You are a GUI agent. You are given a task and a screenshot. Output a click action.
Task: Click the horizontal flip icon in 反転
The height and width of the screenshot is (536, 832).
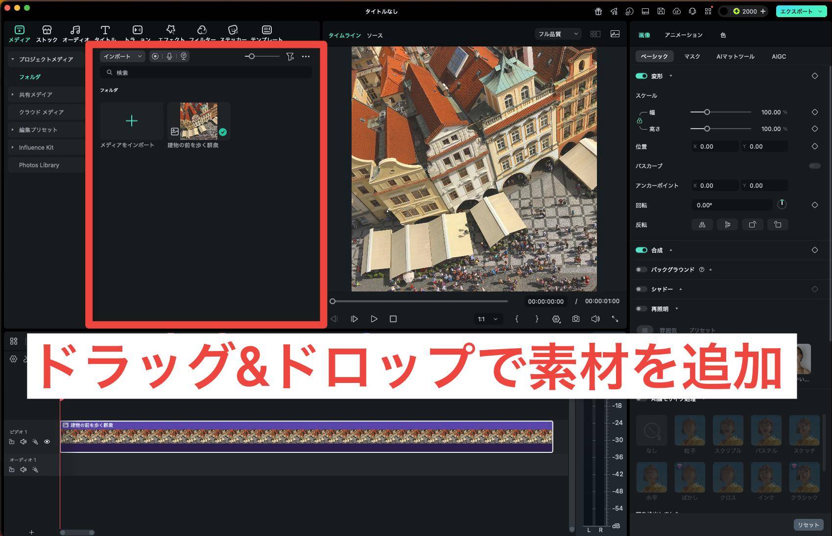click(x=702, y=224)
